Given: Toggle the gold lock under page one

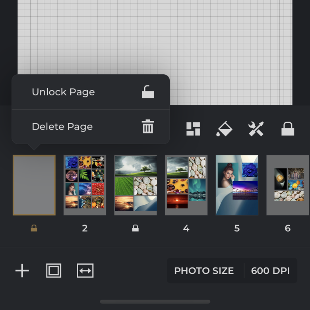Looking at the screenshot, I should pos(34,228).
